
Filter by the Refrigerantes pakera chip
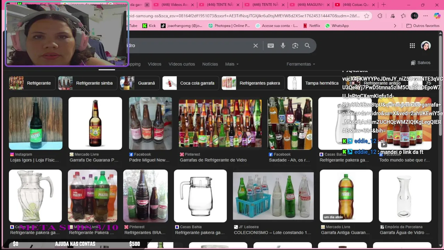click(x=253, y=83)
